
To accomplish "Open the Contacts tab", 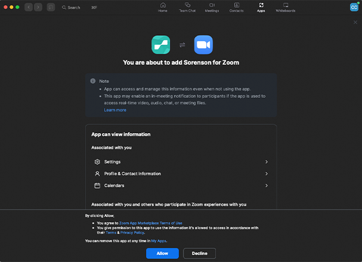I will [236, 7].
